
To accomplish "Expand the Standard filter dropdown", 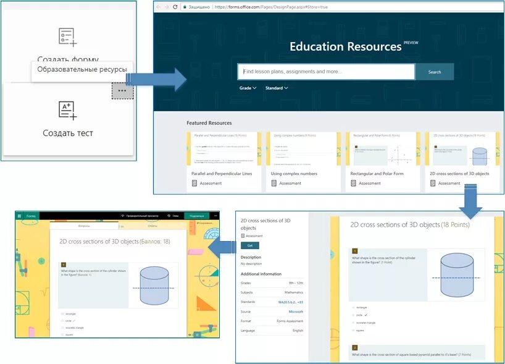I will (277, 88).
